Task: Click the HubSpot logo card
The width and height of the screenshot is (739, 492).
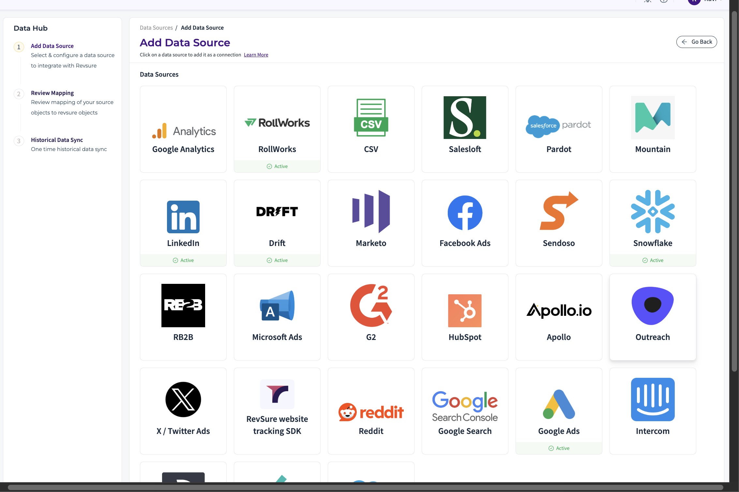Action: (x=465, y=311)
